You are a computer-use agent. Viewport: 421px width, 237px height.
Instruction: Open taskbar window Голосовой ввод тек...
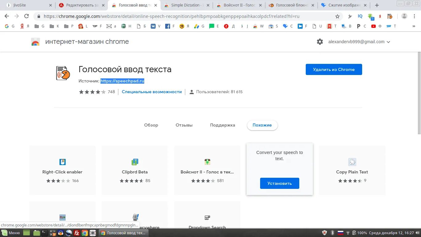tap(123, 233)
